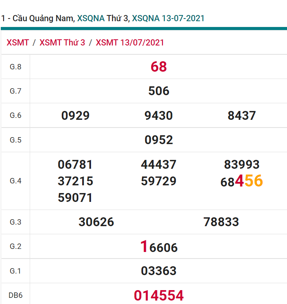Click highlighted G.4 number 68456
The width and height of the screenshot is (287, 304).
coord(242,181)
